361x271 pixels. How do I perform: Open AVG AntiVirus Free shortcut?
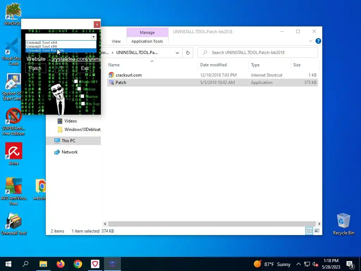[14, 191]
